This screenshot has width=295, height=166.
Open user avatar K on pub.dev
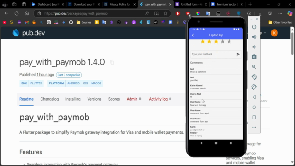[274, 33]
